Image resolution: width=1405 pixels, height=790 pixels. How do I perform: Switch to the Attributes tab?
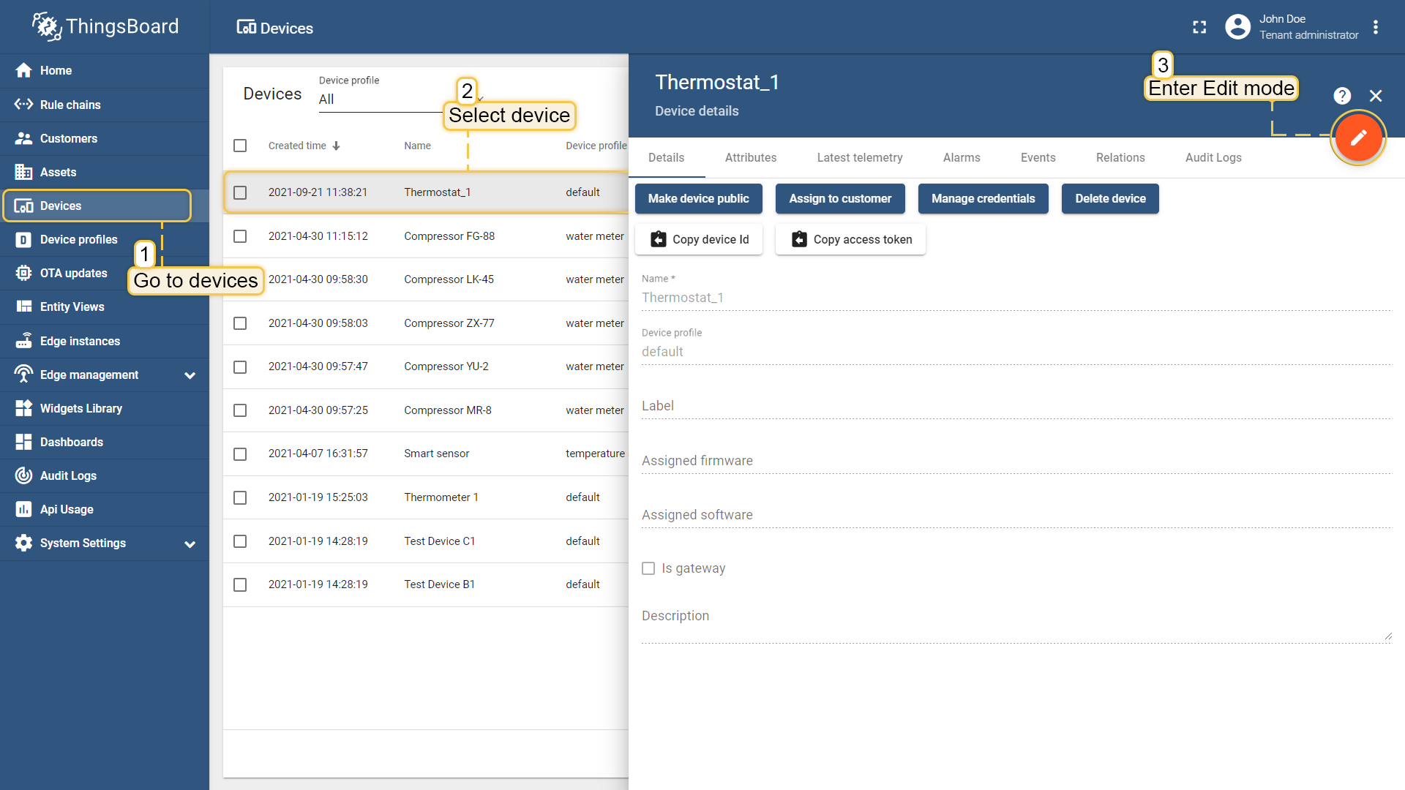coord(750,157)
